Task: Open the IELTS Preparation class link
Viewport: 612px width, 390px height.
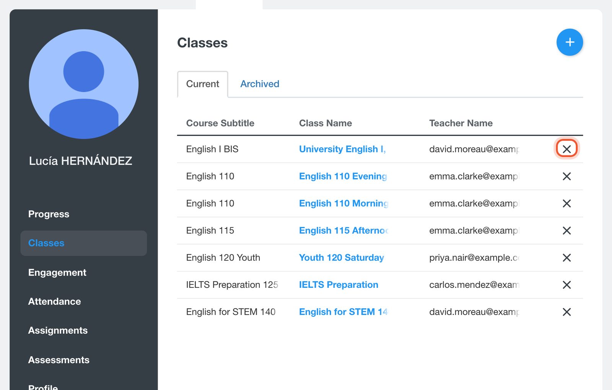Action: pyautogui.click(x=339, y=285)
